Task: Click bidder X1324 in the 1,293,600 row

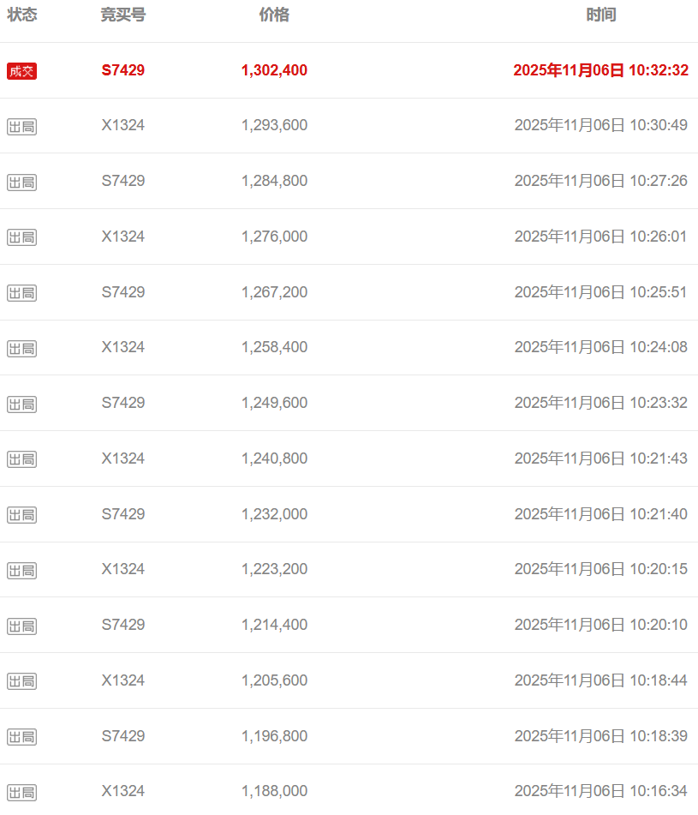Action: point(123,125)
